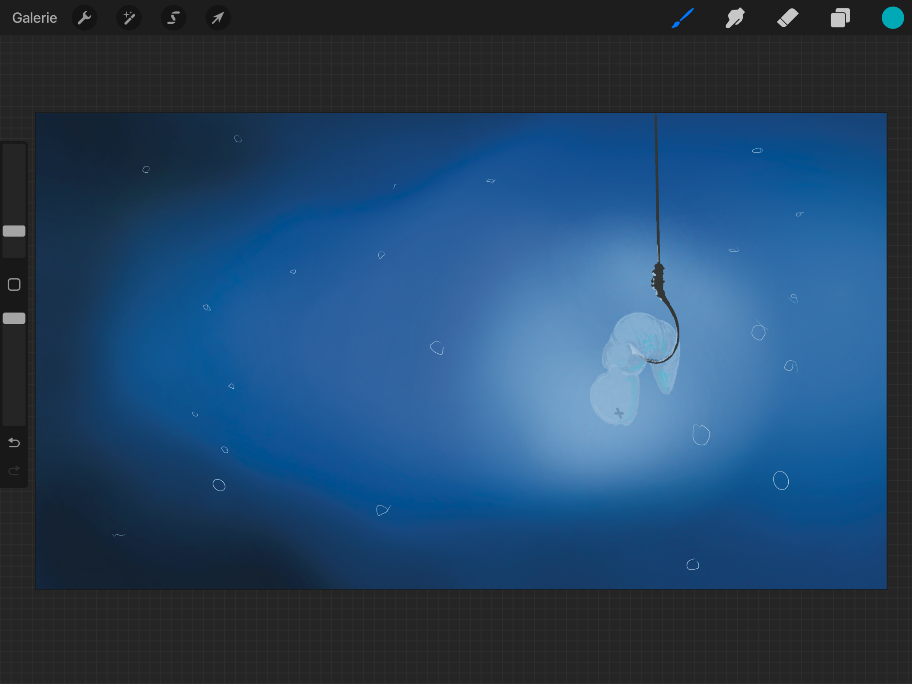Click the small cross mark on the worm
The width and height of the screenshot is (912, 684).
coord(619,412)
